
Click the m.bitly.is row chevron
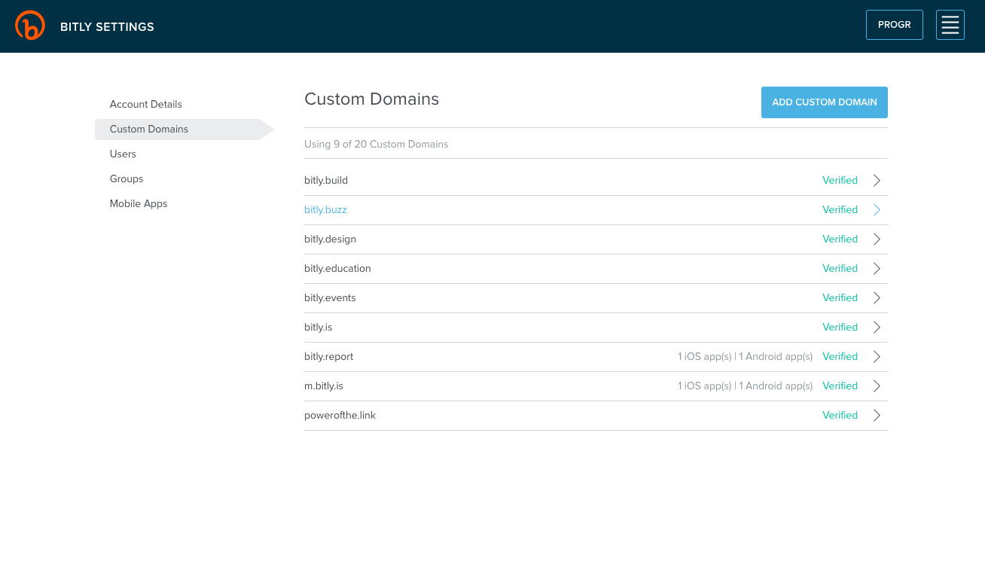tap(877, 386)
